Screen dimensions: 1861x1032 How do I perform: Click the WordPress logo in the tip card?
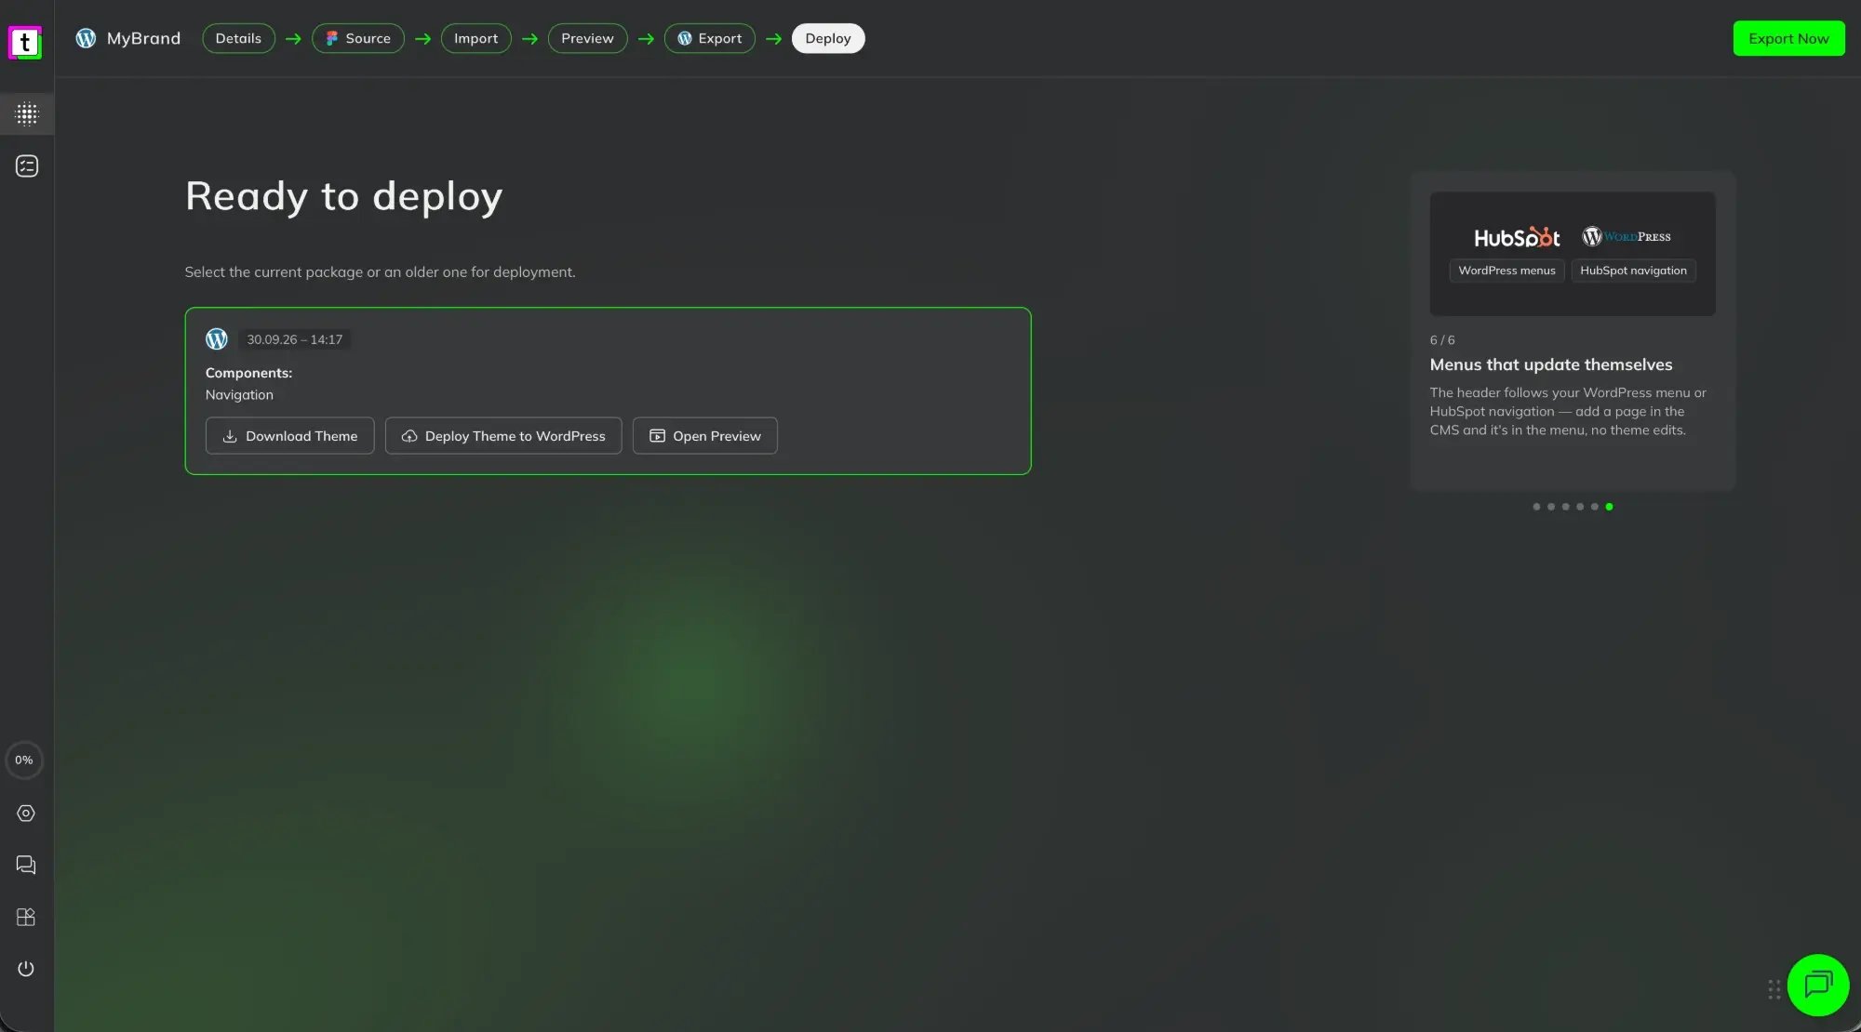click(1627, 236)
